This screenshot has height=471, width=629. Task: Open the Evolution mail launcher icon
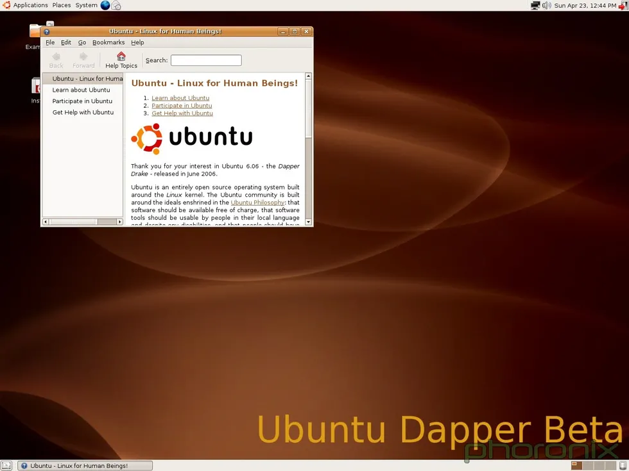click(117, 6)
